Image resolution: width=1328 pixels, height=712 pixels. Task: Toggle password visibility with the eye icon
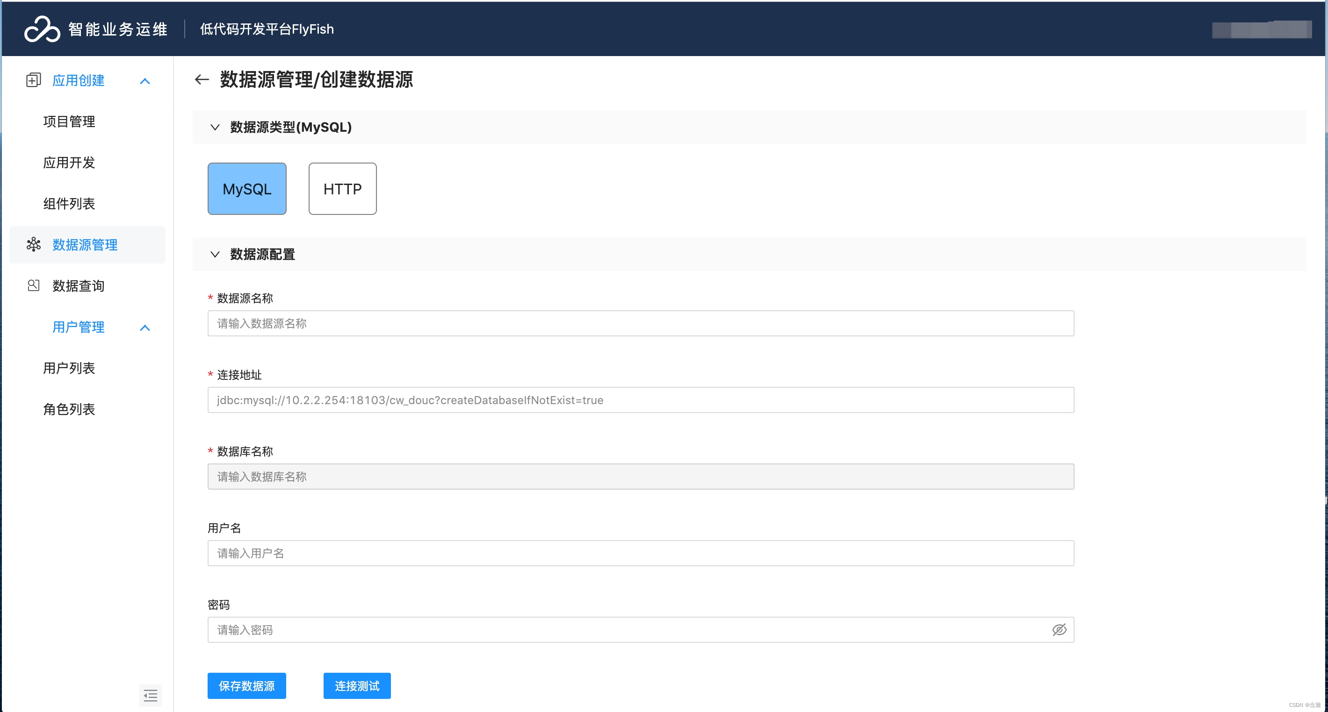pyautogui.click(x=1060, y=630)
